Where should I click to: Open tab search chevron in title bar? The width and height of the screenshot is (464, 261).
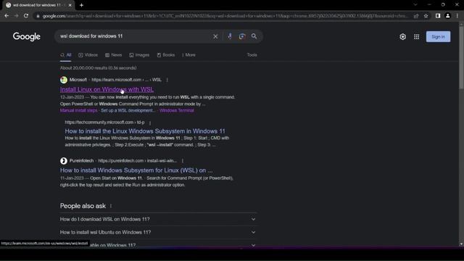point(415,5)
